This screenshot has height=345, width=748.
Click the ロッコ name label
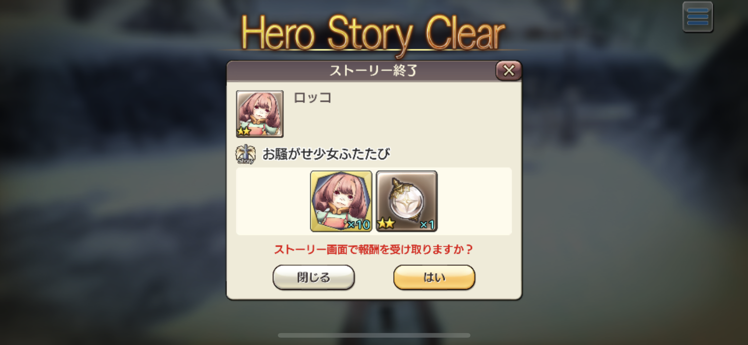point(313,98)
